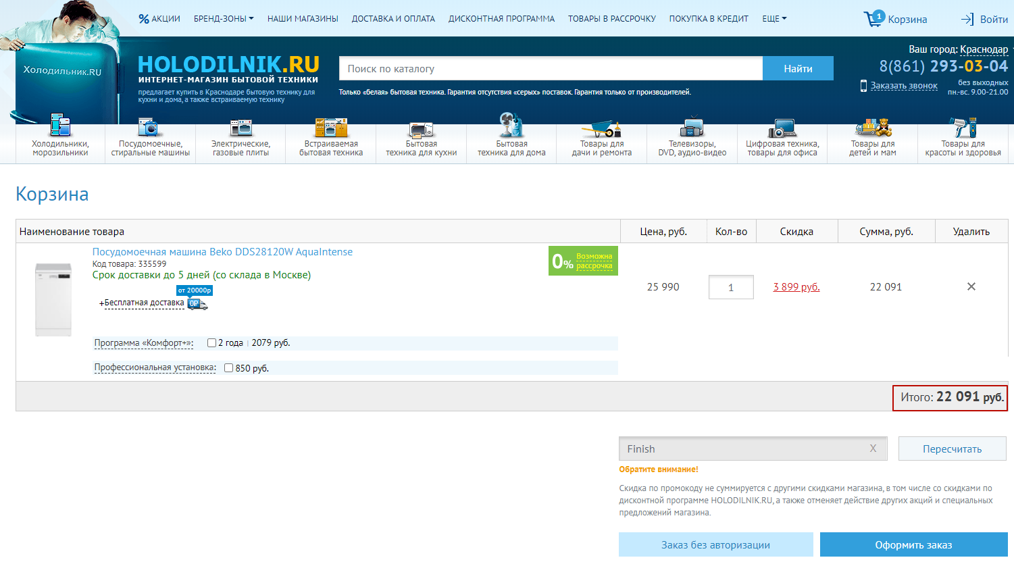Click the Сумма, руб. column header
The width and height of the screenshot is (1014, 562).
886,232
